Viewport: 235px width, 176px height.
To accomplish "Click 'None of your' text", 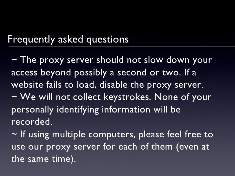I will pyautogui.click(x=183, y=97).
